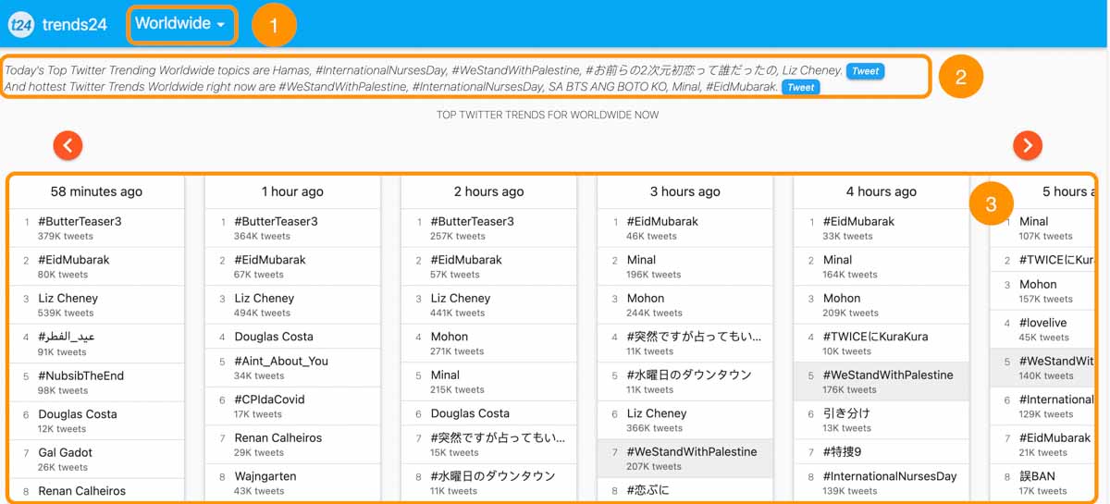Viewport: 1110px width, 504px height.
Task: Open Minal with 164K tweets
Action: tap(838, 260)
